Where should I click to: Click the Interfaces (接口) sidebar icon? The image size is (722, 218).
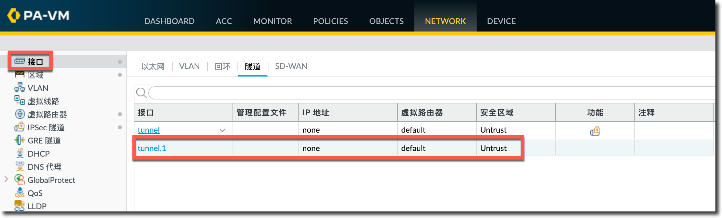pos(20,61)
